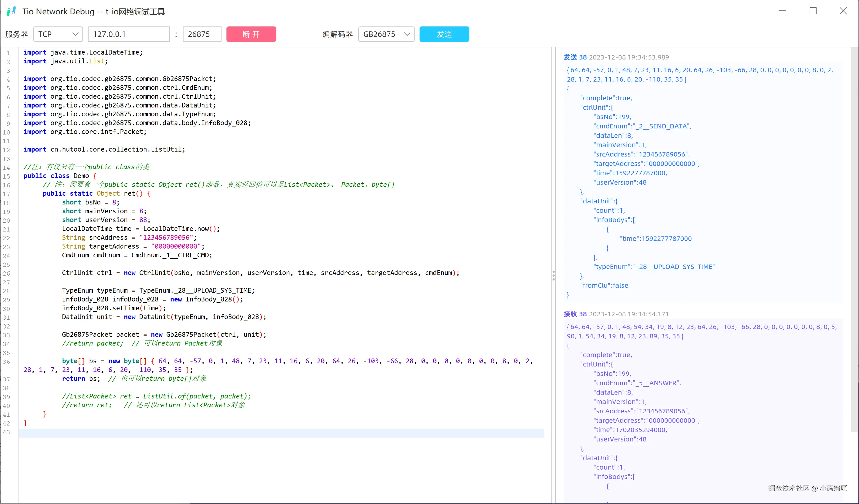The width and height of the screenshot is (859, 504).
Task: Maximize the application window
Action: [813, 11]
